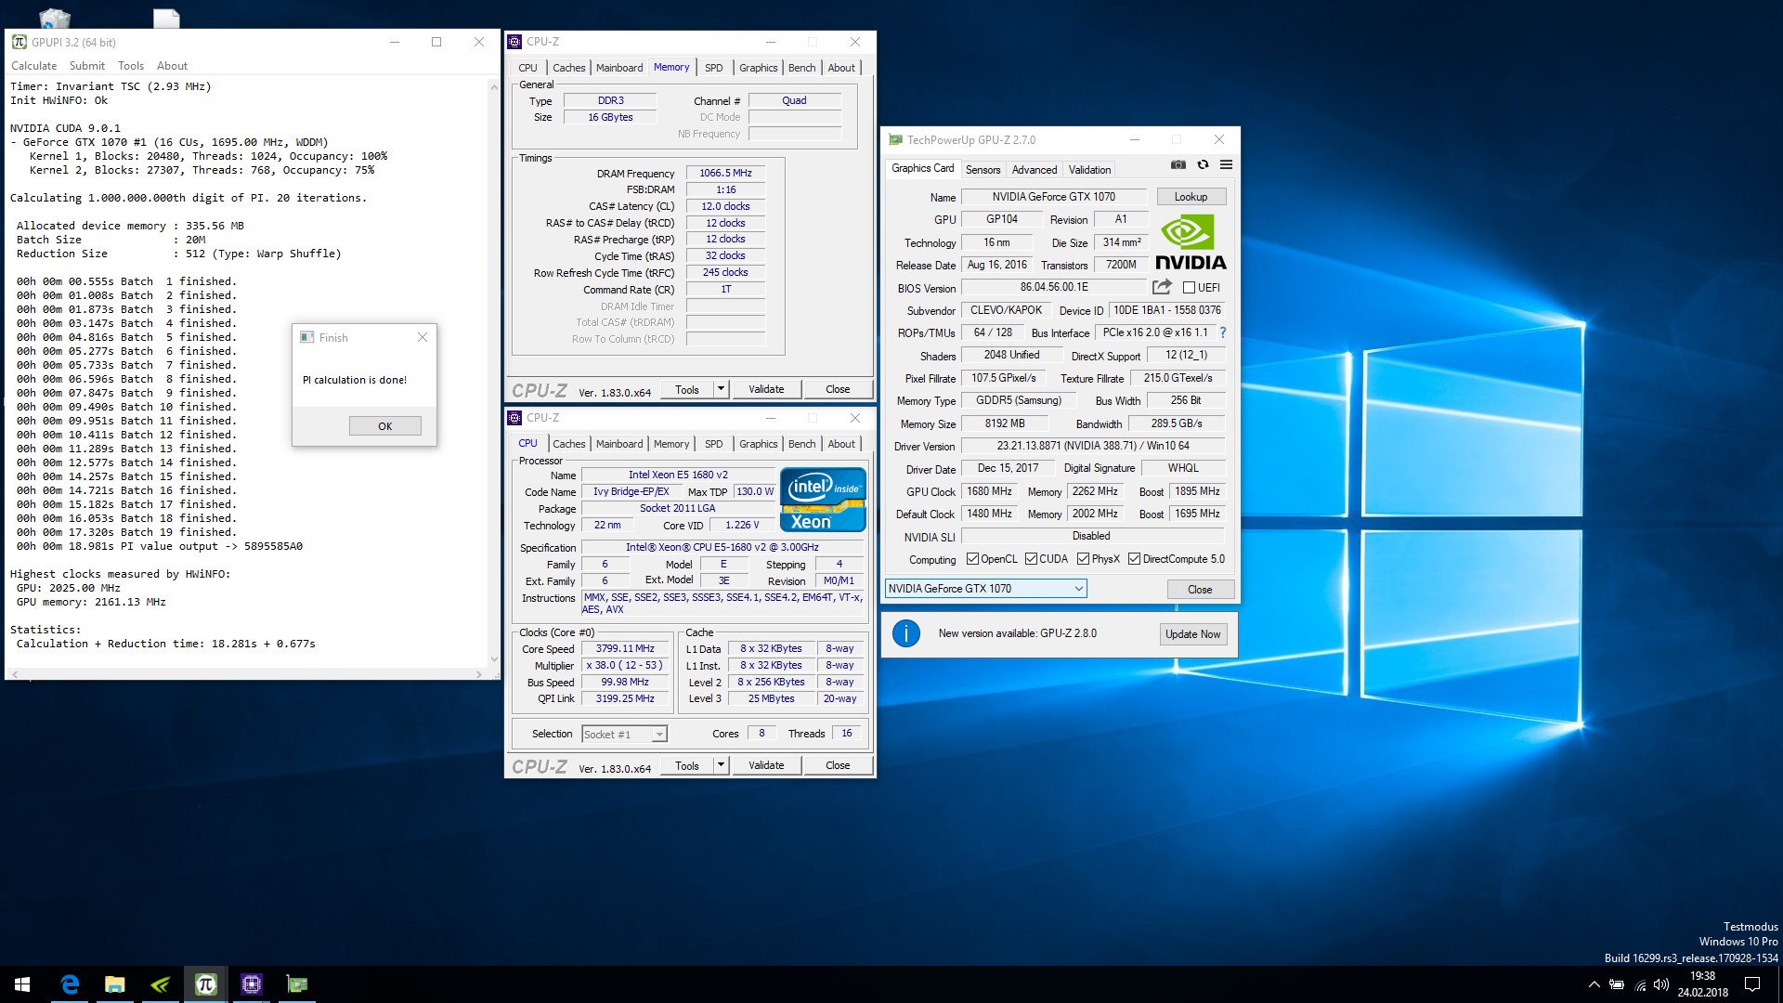The image size is (1783, 1003).
Task: Open File Explorer from taskbar
Action: point(114,984)
